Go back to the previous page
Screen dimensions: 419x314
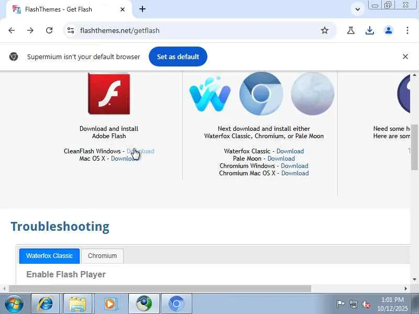click(x=12, y=30)
